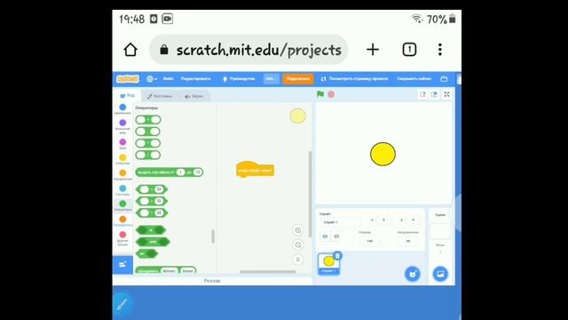Reset workspace zoom to default
This screenshot has width=568, height=320.
pyautogui.click(x=298, y=260)
